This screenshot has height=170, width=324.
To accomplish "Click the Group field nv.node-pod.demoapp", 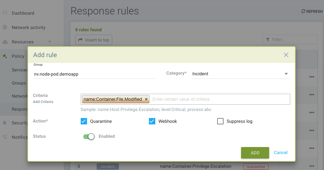I will coord(95,74).
